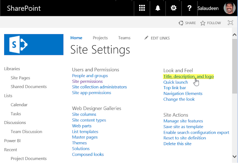Open Site content types
238x163 pixels.
click(89, 120)
